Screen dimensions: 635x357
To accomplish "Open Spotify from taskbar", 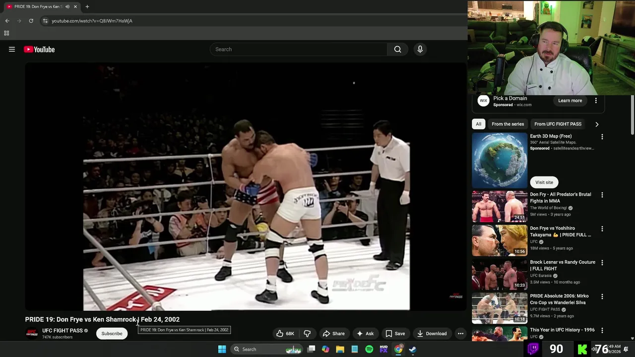I will coord(369,349).
